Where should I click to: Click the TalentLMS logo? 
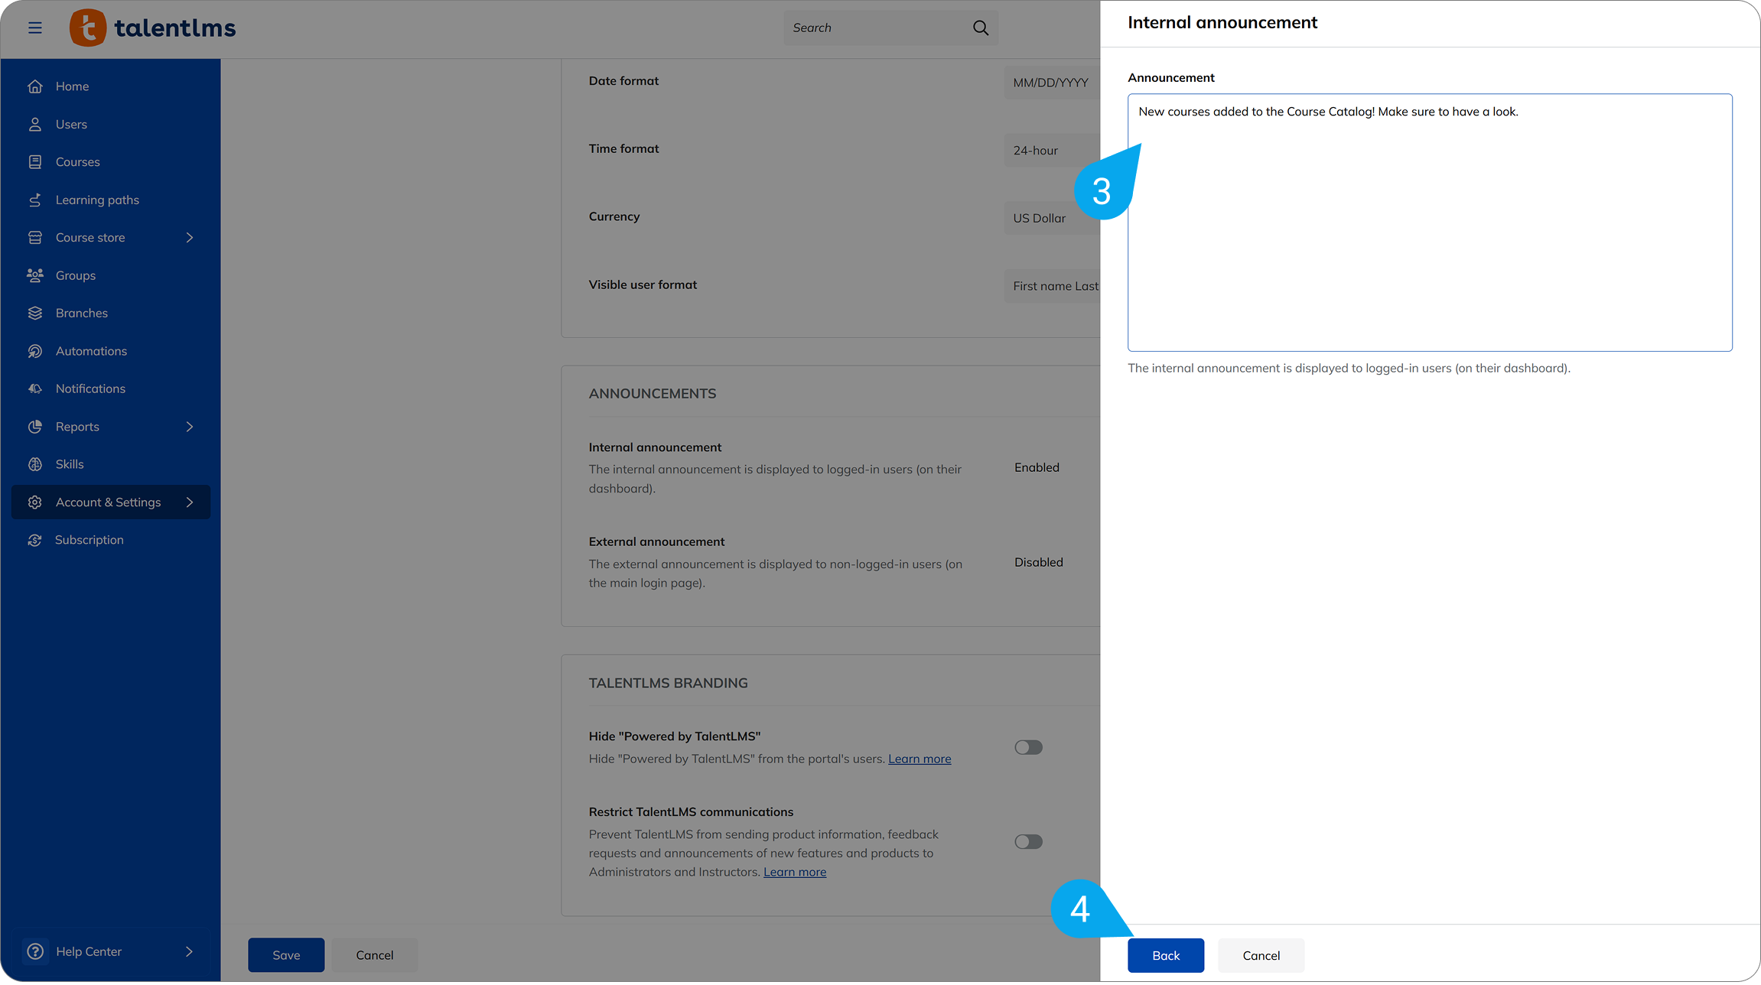point(151,28)
